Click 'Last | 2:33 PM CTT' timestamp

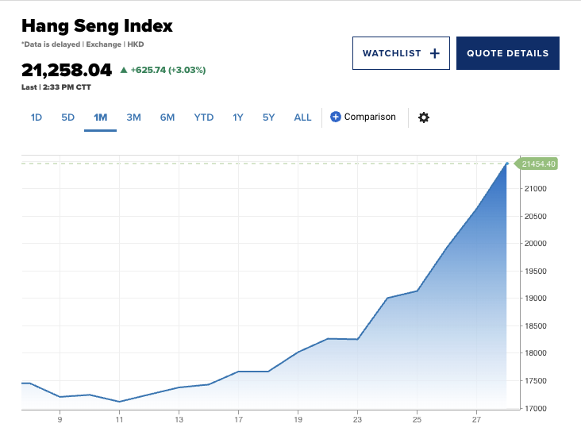tap(56, 87)
